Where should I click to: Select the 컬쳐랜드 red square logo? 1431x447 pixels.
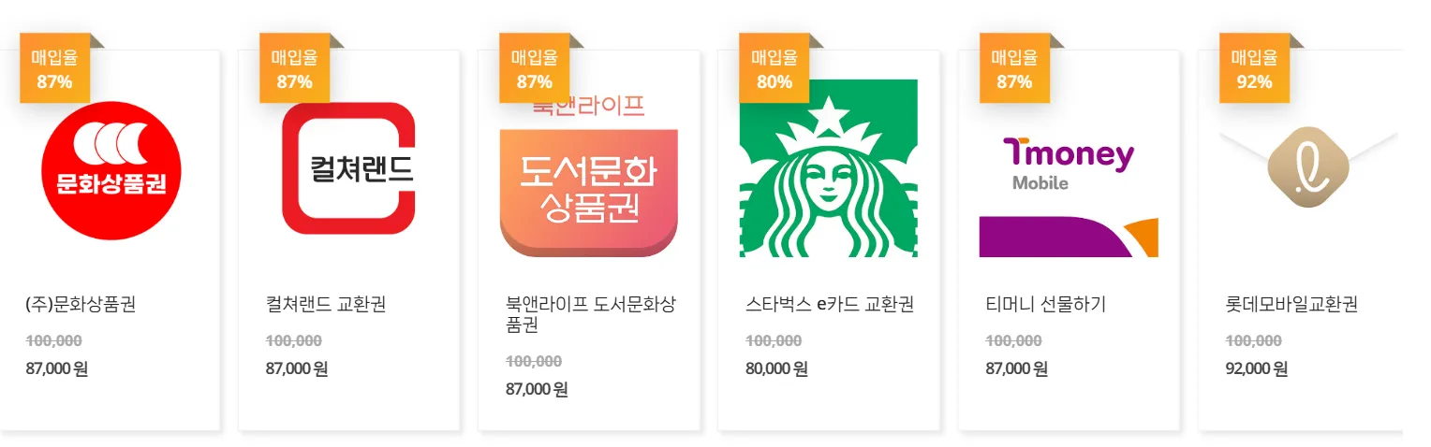[348, 168]
